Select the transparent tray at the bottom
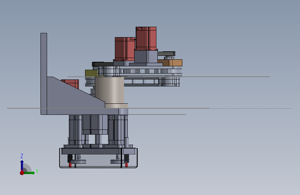 coord(98,158)
